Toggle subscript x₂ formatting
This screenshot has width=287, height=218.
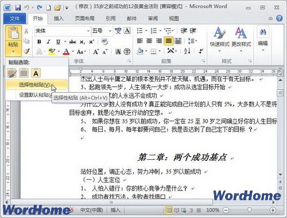pyautogui.click(x=82, y=42)
